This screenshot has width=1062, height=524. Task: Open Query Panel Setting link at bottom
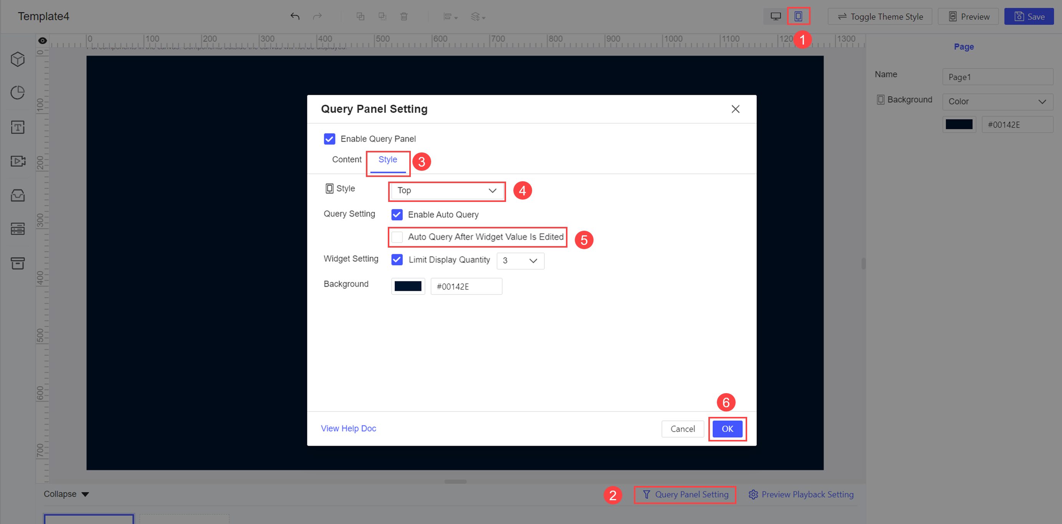click(685, 494)
